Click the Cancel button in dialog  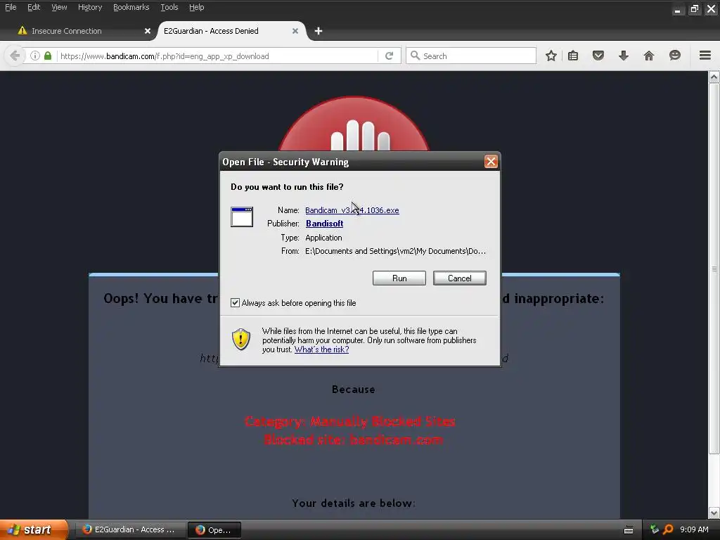click(x=460, y=278)
